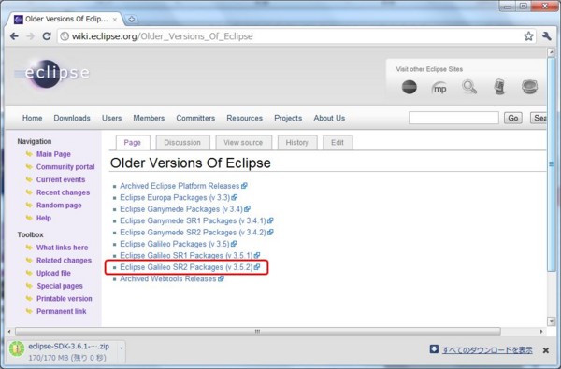This screenshot has width=561, height=369.
Task: Open the Chrome wrench settings menu
Action: coord(546,36)
